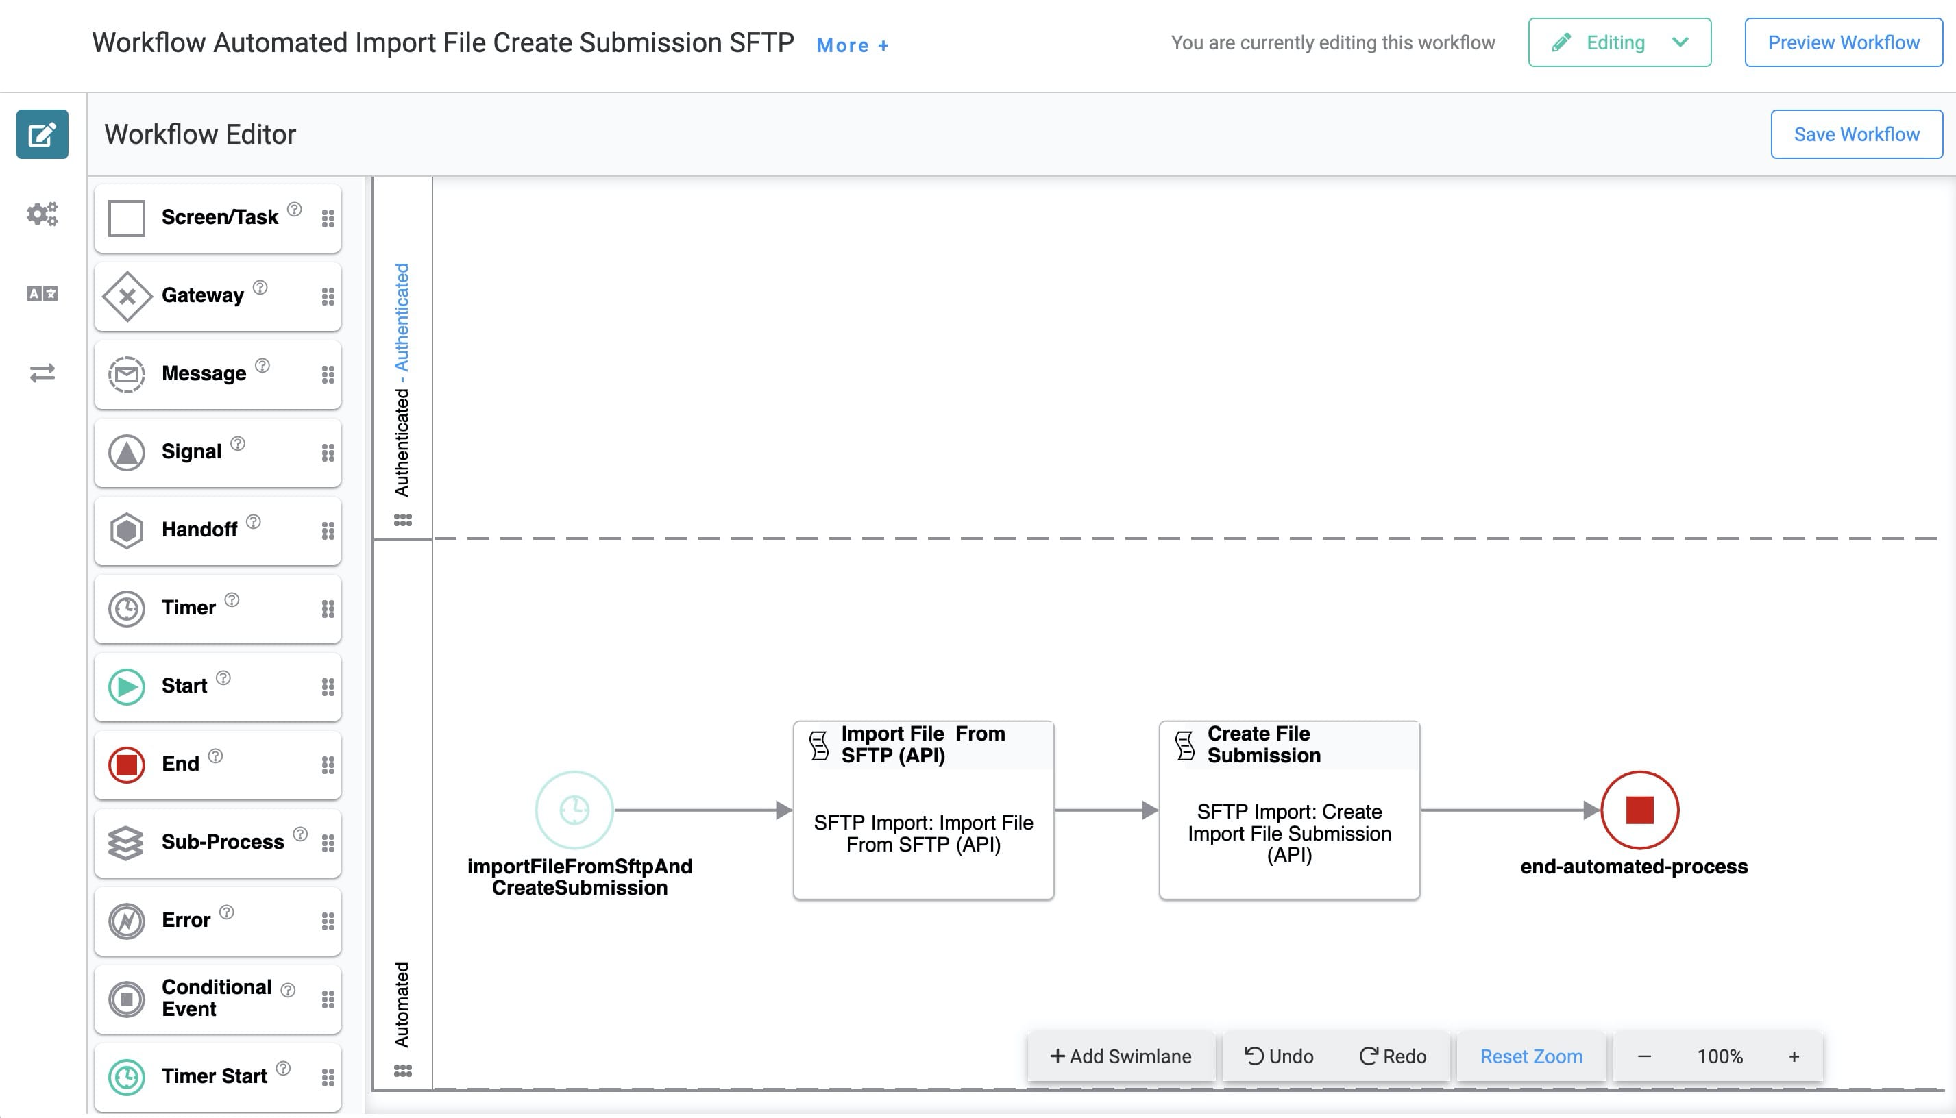Select the green Start play icon

(x=127, y=687)
